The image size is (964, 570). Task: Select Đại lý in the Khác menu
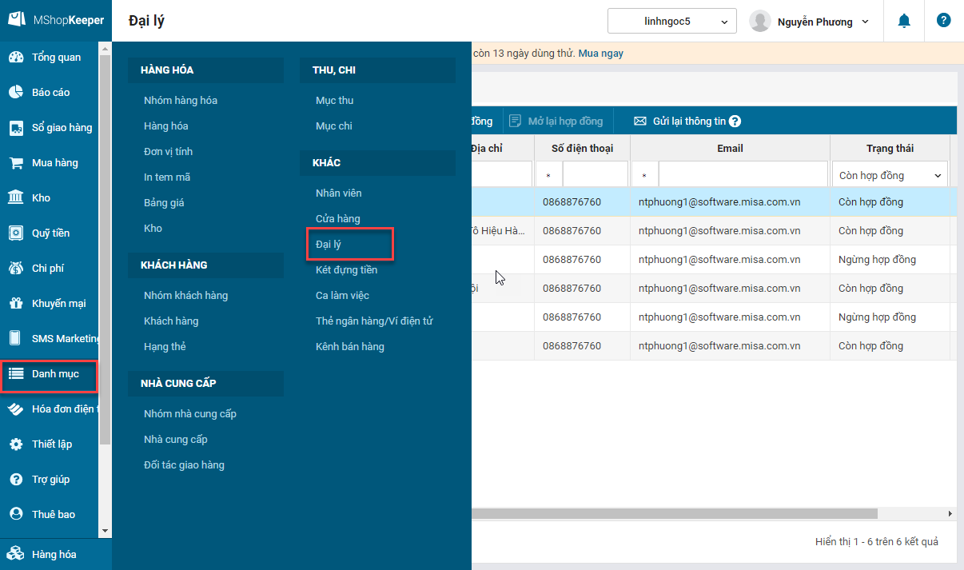(329, 245)
